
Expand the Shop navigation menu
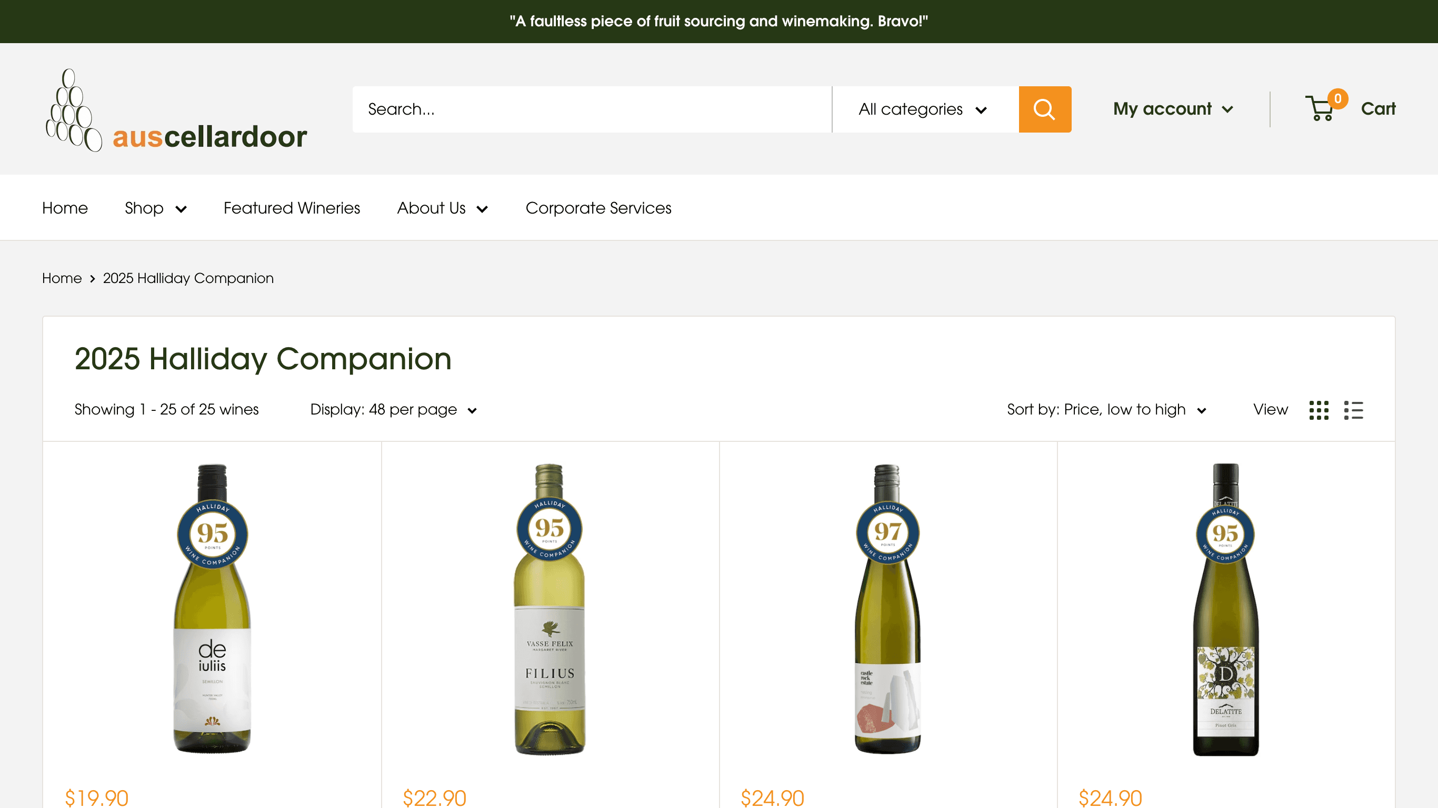[x=156, y=208]
